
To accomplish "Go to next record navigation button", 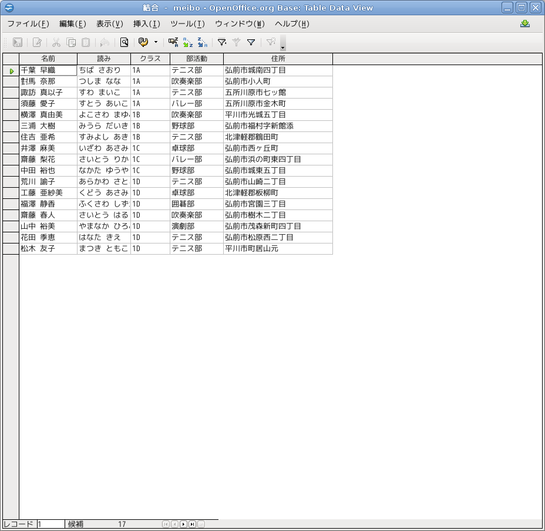I will click(x=183, y=524).
